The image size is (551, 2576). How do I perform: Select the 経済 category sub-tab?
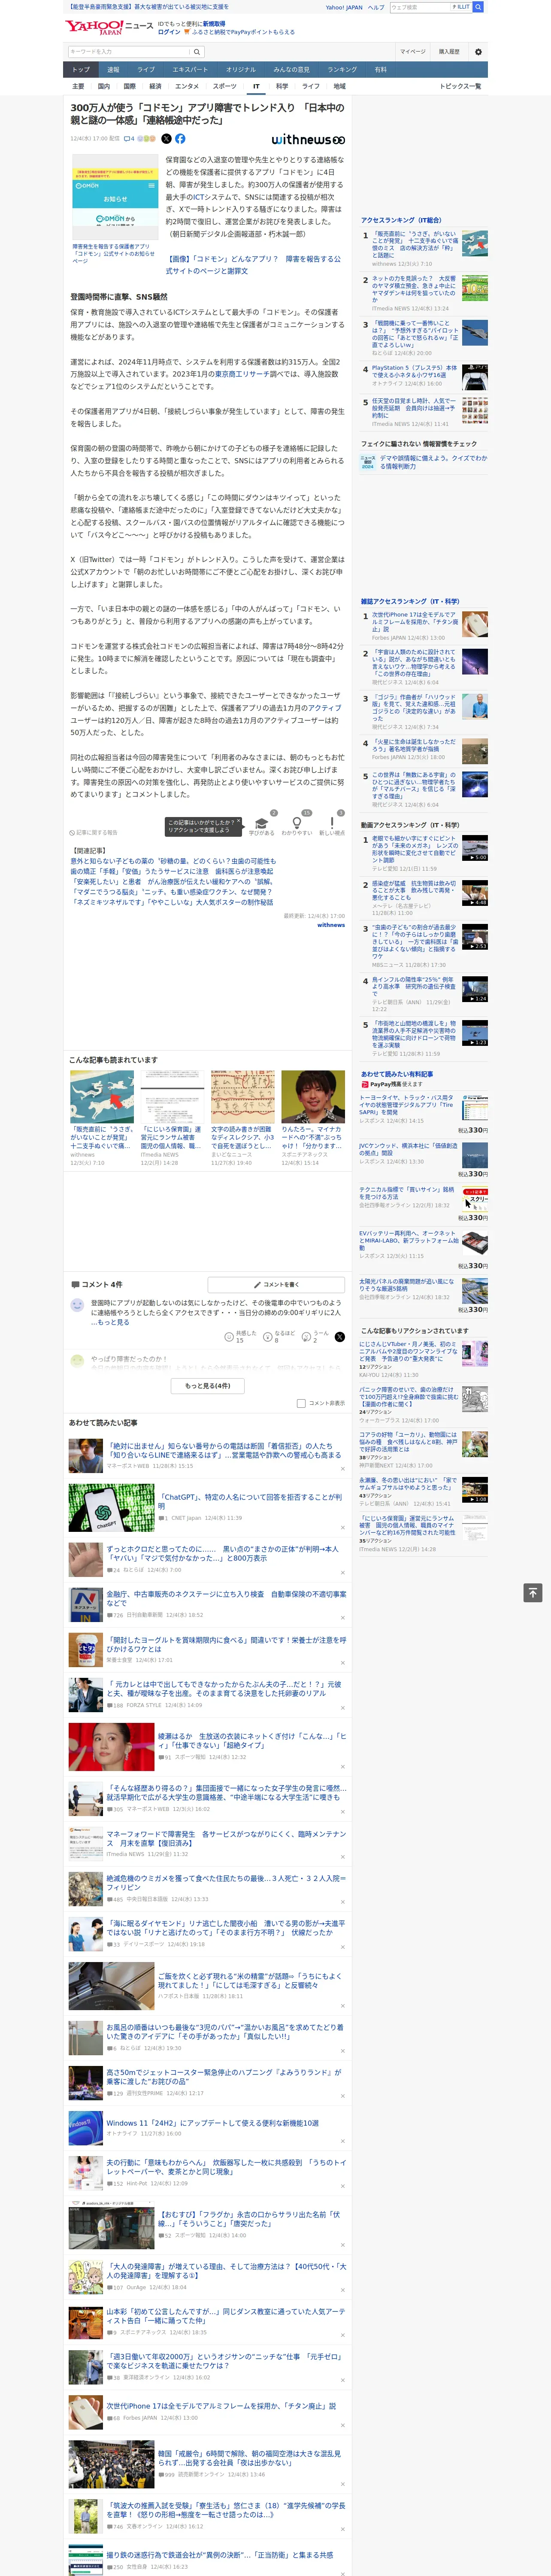point(155,87)
